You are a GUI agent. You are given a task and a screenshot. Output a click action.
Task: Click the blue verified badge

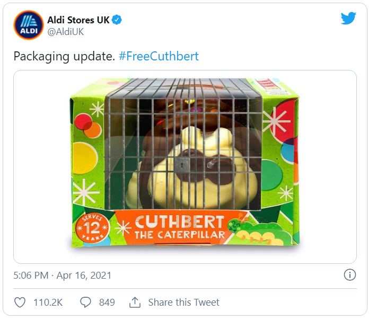click(x=118, y=20)
